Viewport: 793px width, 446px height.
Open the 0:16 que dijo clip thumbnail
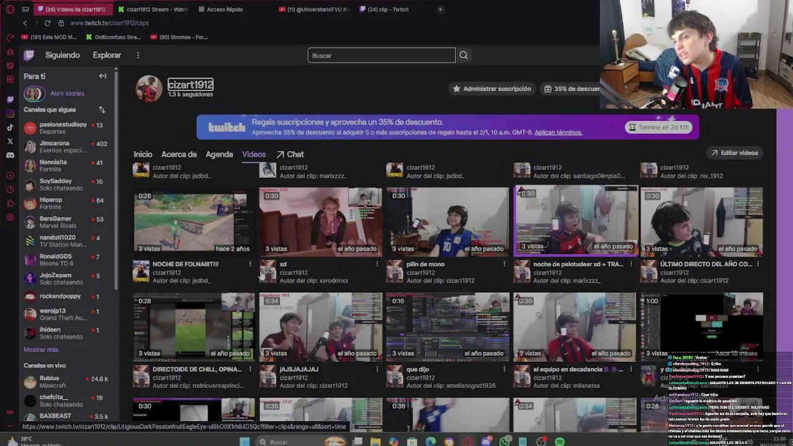tap(447, 326)
